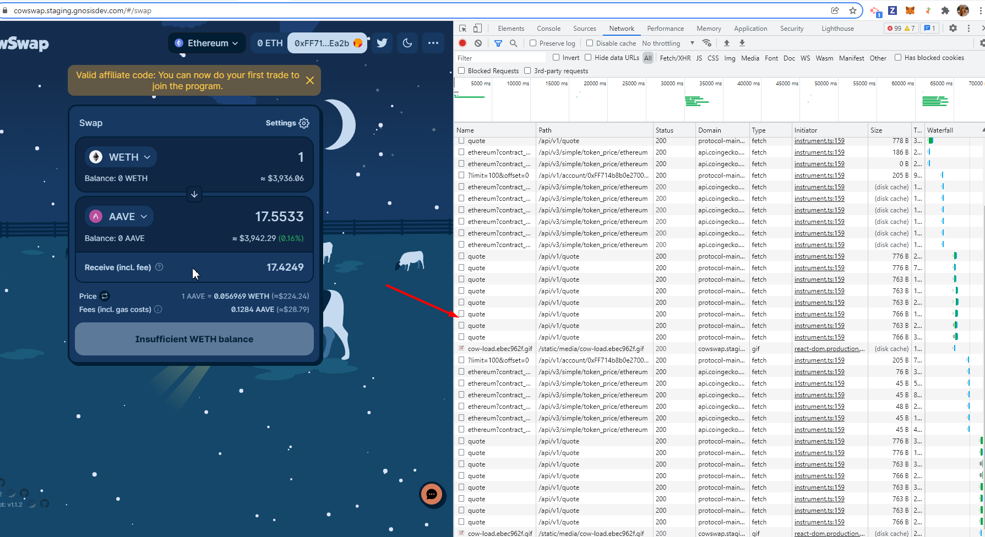This screenshot has height=537, width=985.
Task: Click the Receive (incl. fee) help icon
Action: pos(159,267)
